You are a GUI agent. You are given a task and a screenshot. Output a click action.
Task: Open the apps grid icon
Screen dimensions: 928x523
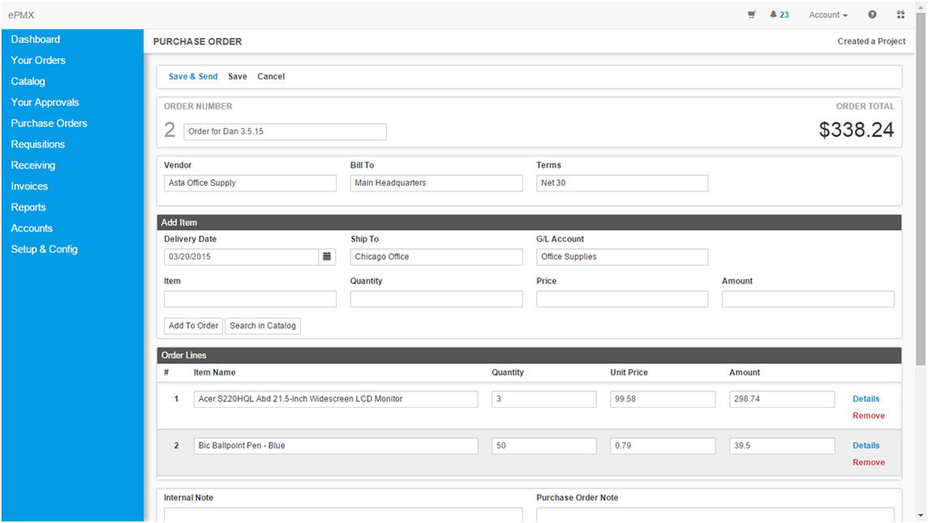coord(900,15)
